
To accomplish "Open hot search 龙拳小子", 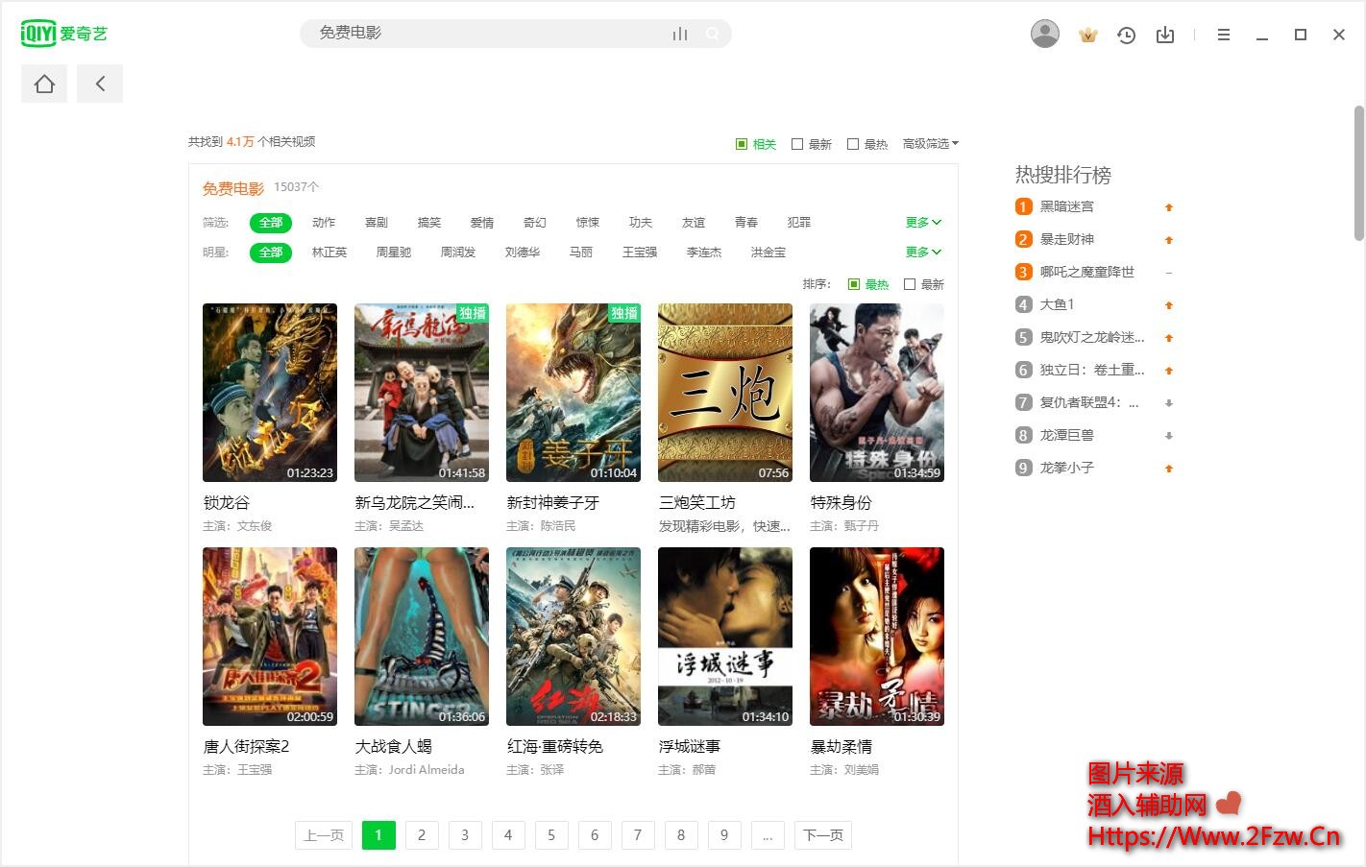I will coord(1067,468).
